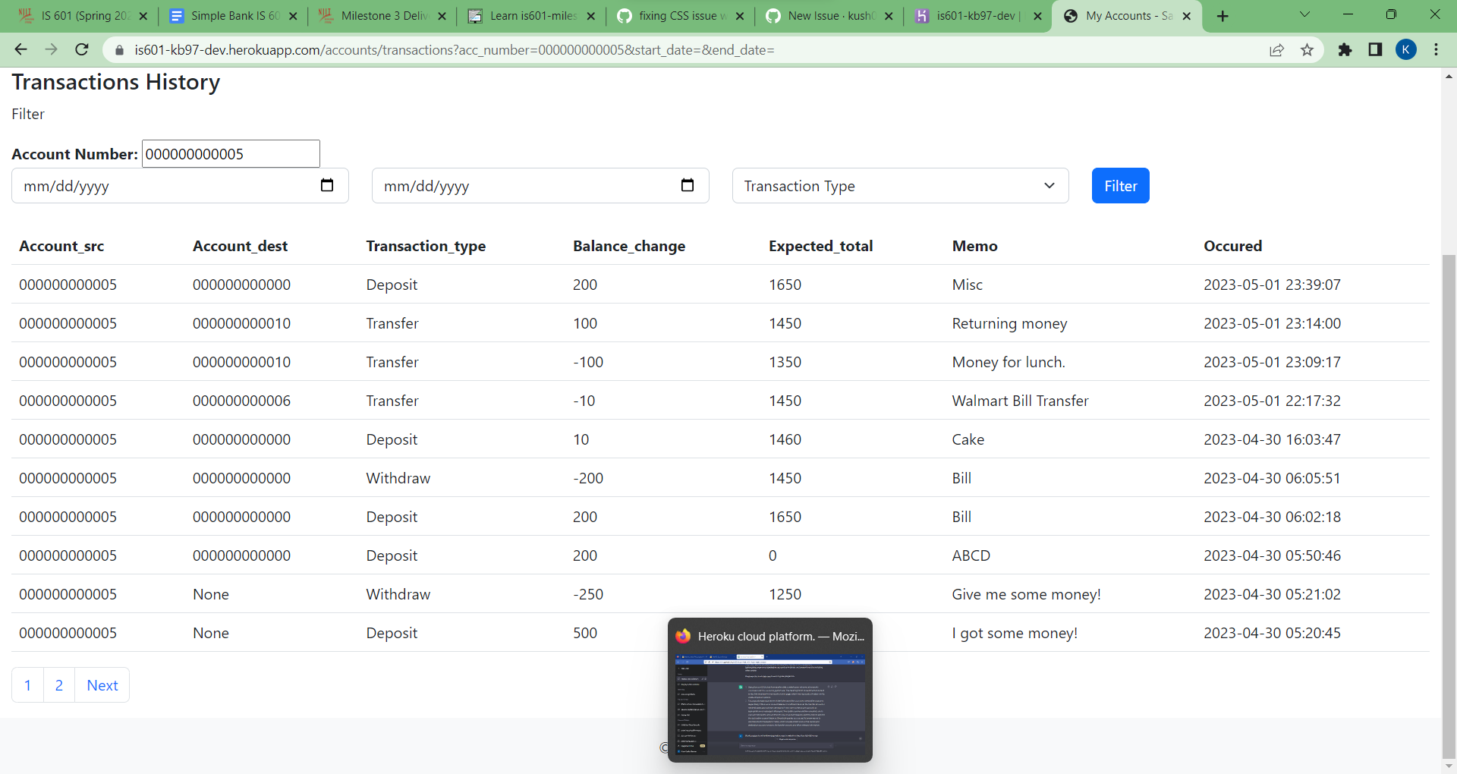Click the profile avatar icon

(1407, 49)
